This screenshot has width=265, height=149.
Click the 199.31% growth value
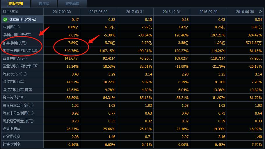pyautogui.click(x=145, y=51)
